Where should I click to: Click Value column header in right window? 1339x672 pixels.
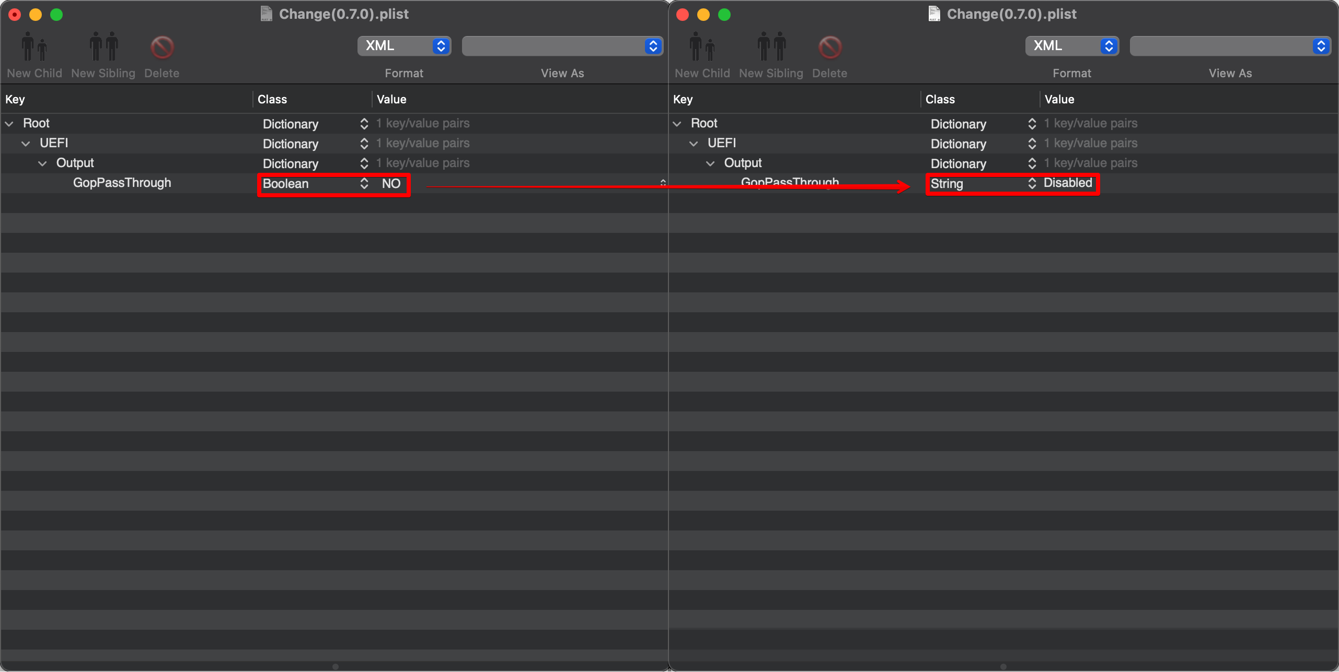(1059, 99)
